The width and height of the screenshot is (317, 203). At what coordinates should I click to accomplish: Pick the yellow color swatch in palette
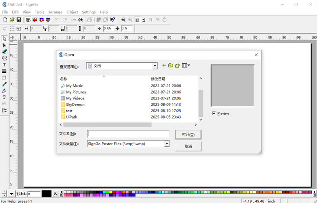[x=111, y=192]
